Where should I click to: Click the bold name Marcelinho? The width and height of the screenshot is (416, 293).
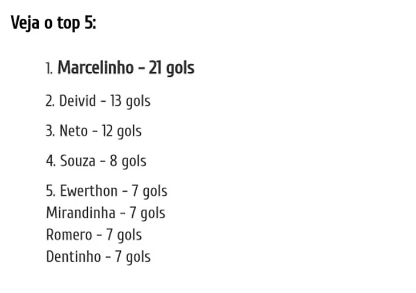coord(96,68)
